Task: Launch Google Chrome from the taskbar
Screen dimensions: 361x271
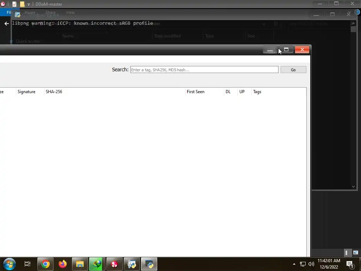Action: click(x=45, y=264)
